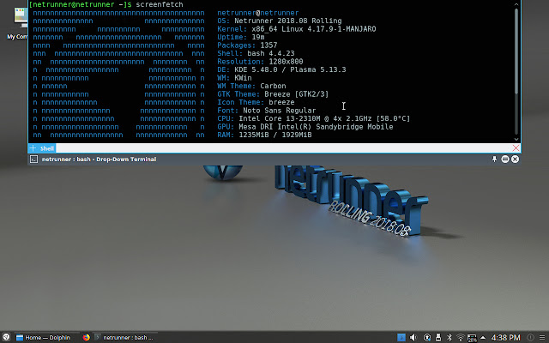Expand hidden system tray icons arrow
Screen dimensions: 549x343
483,338
